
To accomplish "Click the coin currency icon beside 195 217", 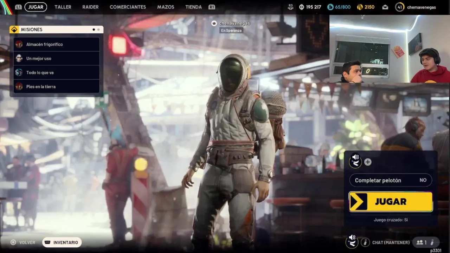I will [302, 7].
